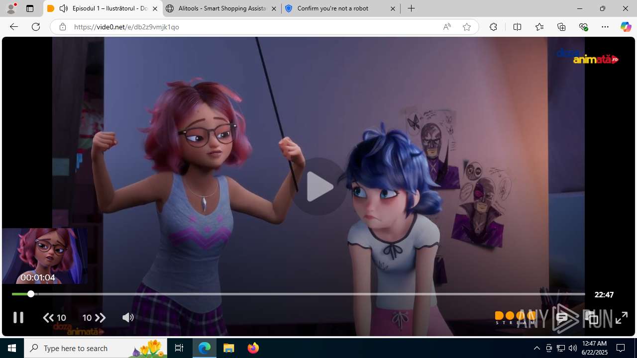Viewport: 637px width, 358px height.
Task: Skip forward 10 seconds
Action: coord(94,318)
